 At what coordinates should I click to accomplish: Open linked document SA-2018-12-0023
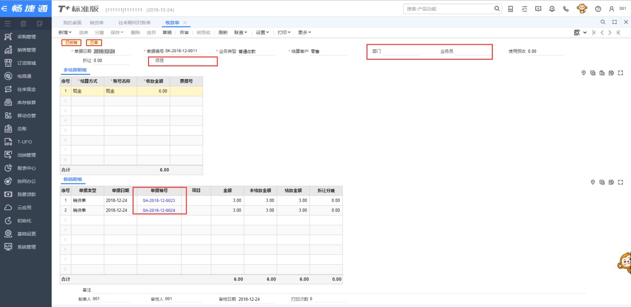click(x=158, y=201)
